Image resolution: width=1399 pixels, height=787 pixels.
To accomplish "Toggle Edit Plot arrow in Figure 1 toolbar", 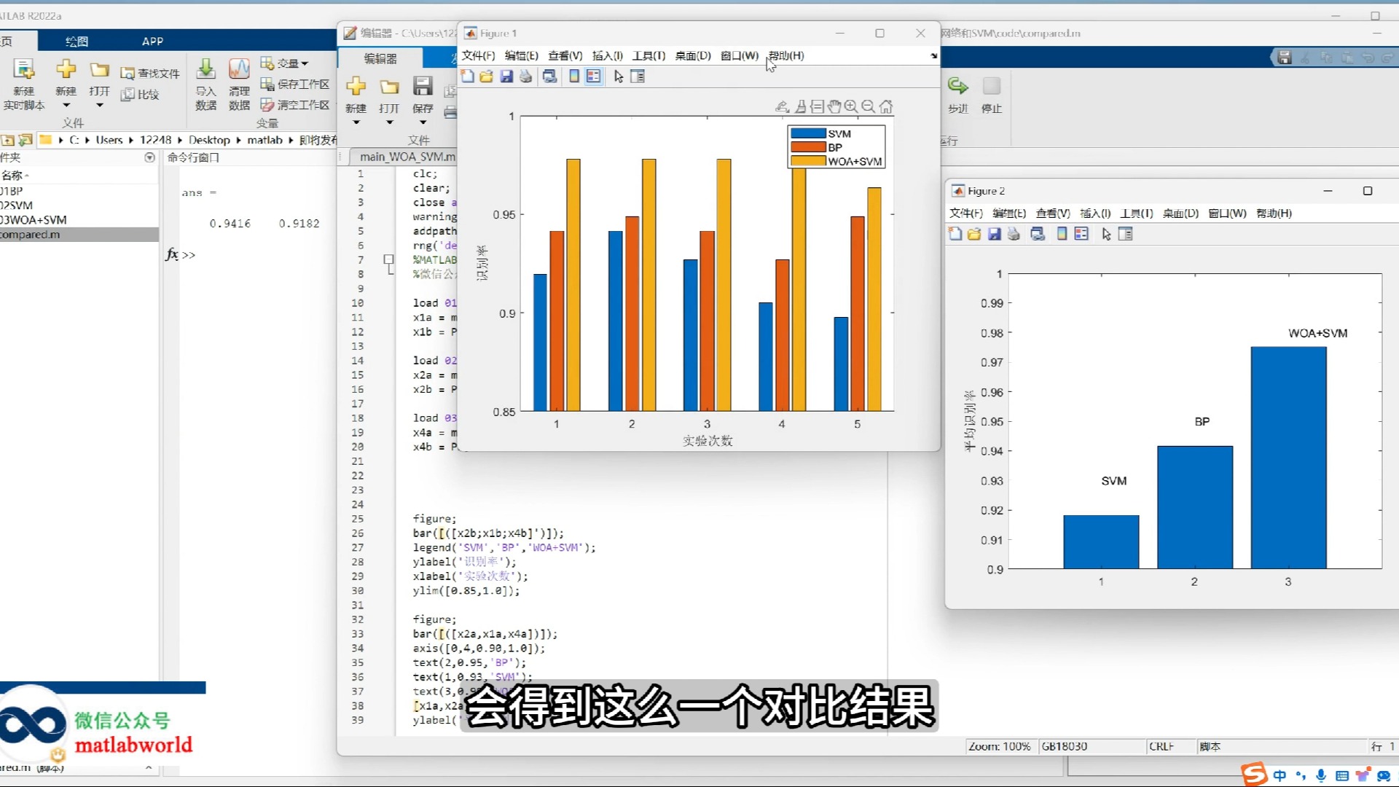I will point(619,77).
